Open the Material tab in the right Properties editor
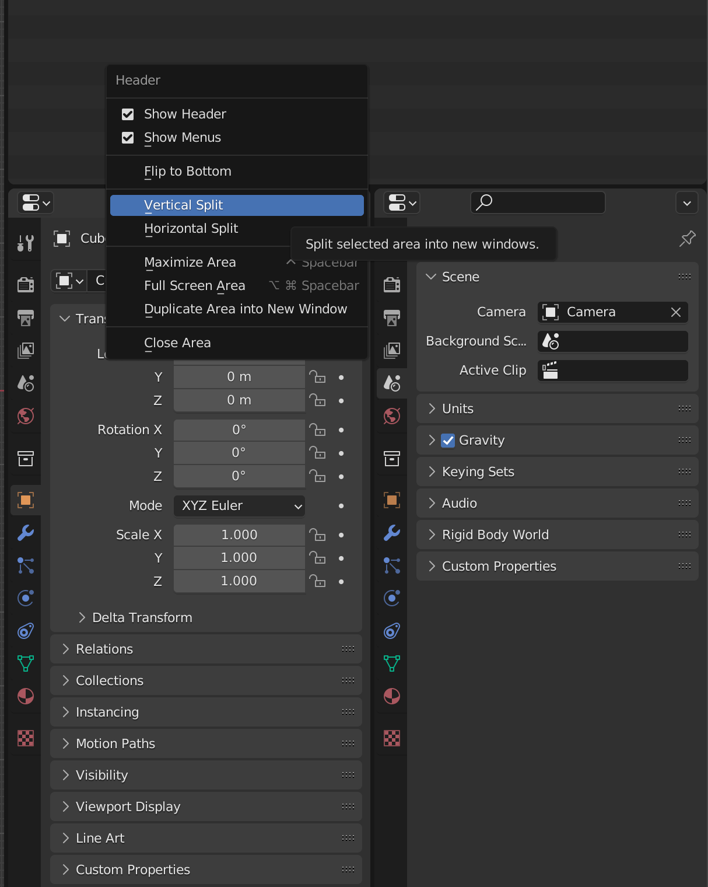 coord(392,696)
